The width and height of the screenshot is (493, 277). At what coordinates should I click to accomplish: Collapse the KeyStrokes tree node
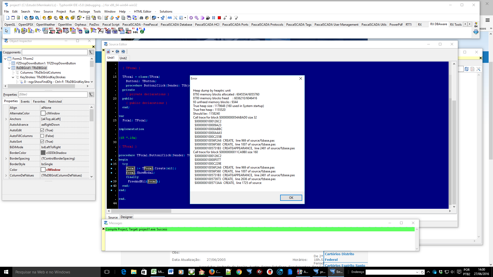13,77
